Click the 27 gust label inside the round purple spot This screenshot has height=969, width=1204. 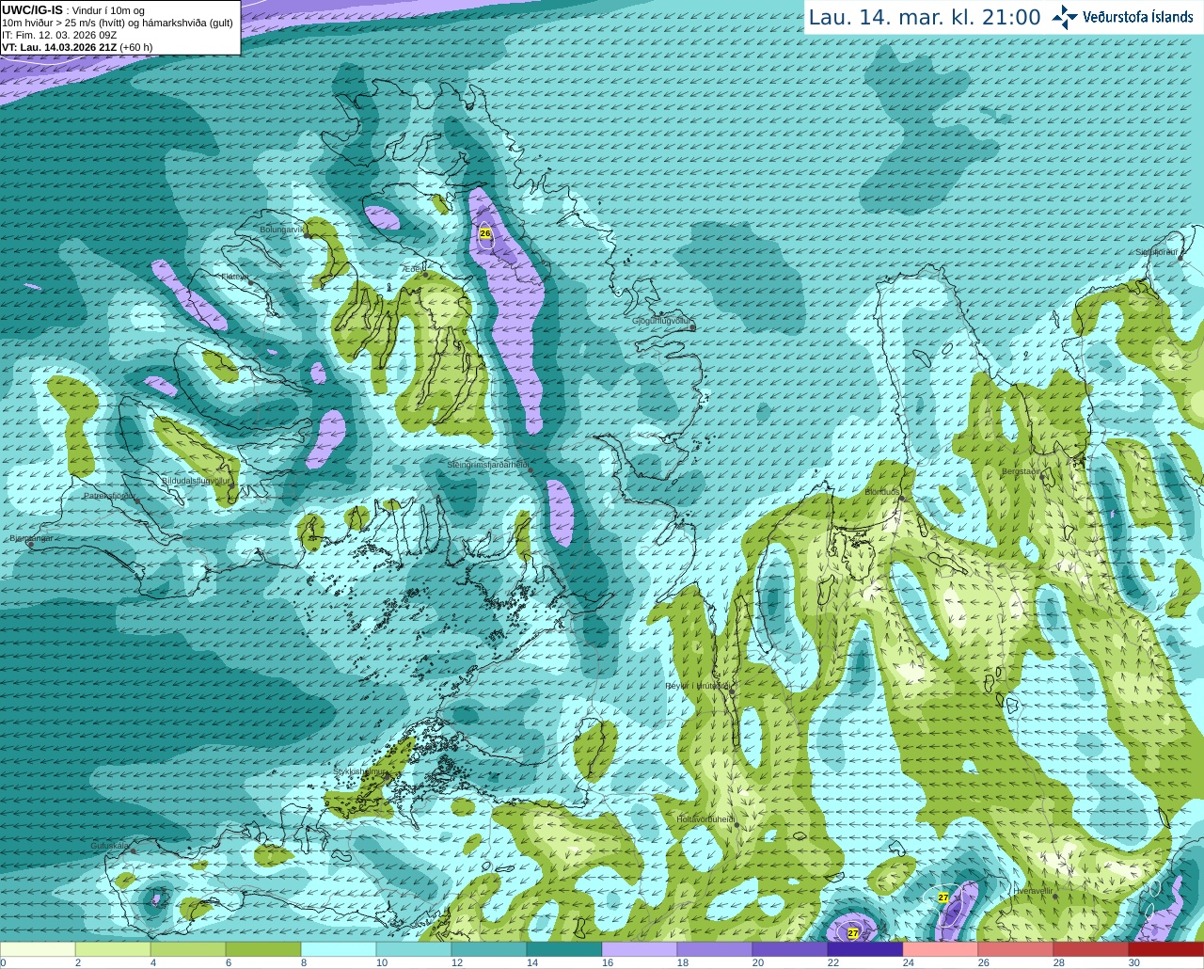[x=853, y=933]
